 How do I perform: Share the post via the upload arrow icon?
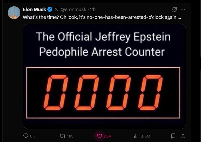[183, 136]
